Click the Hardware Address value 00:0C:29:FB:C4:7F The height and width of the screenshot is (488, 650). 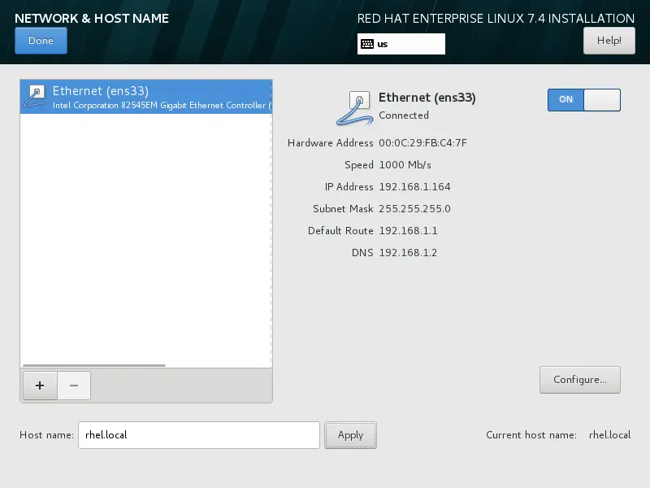(422, 143)
